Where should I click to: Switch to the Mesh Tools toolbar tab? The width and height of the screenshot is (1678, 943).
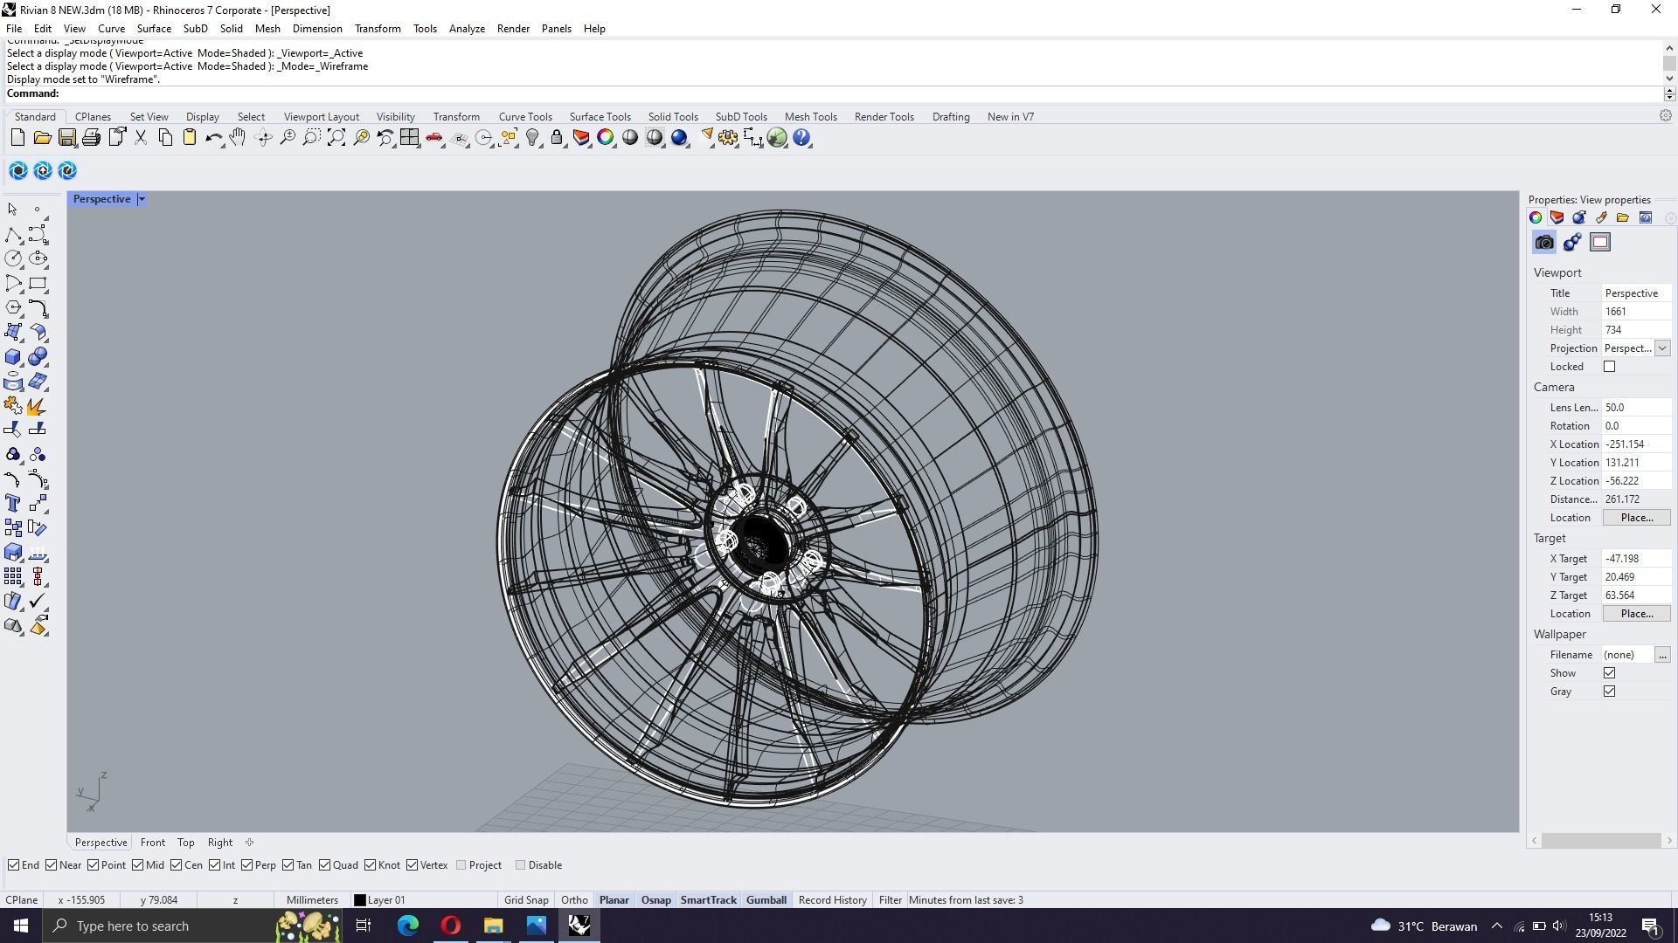(810, 117)
